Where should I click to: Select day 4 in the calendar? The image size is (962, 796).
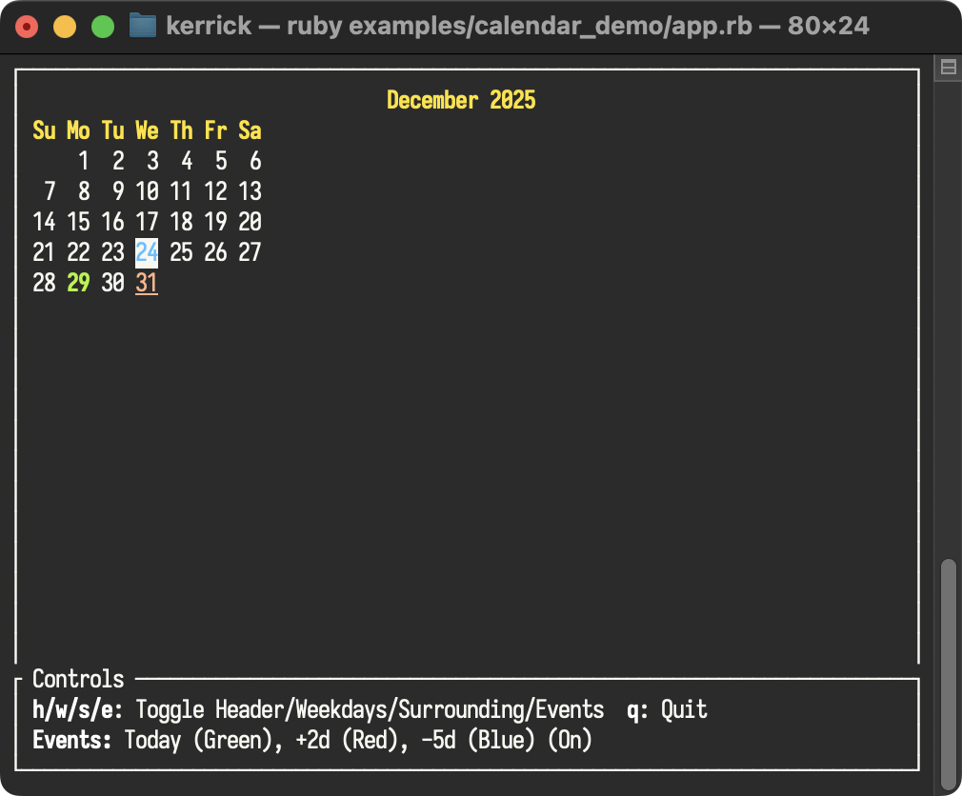(x=187, y=161)
